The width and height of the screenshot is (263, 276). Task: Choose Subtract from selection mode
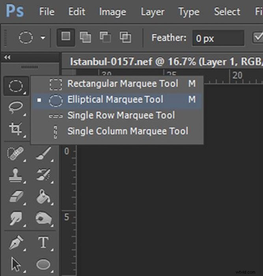(x=105, y=37)
